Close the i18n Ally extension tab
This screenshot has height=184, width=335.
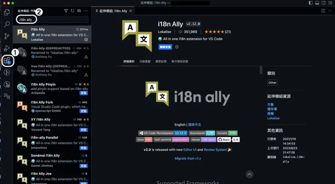point(130,11)
